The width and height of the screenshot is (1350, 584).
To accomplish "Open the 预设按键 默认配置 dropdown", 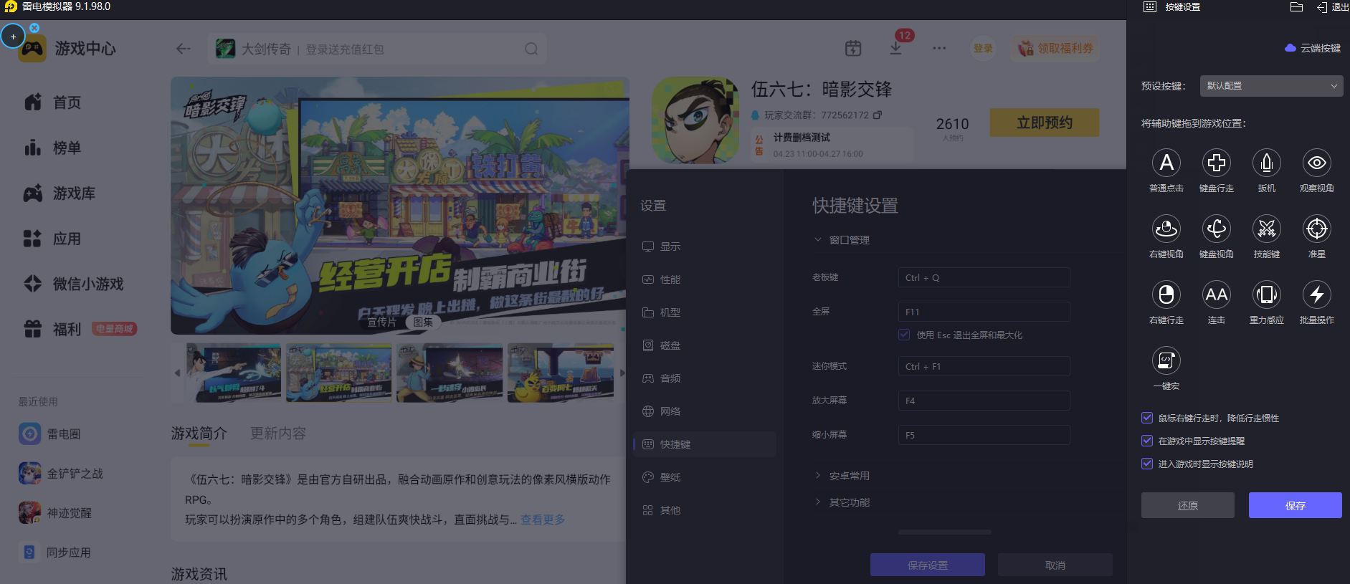I will [x=1271, y=86].
